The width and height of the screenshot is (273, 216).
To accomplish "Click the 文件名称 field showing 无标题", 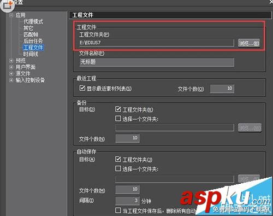I will coord(157,62).
